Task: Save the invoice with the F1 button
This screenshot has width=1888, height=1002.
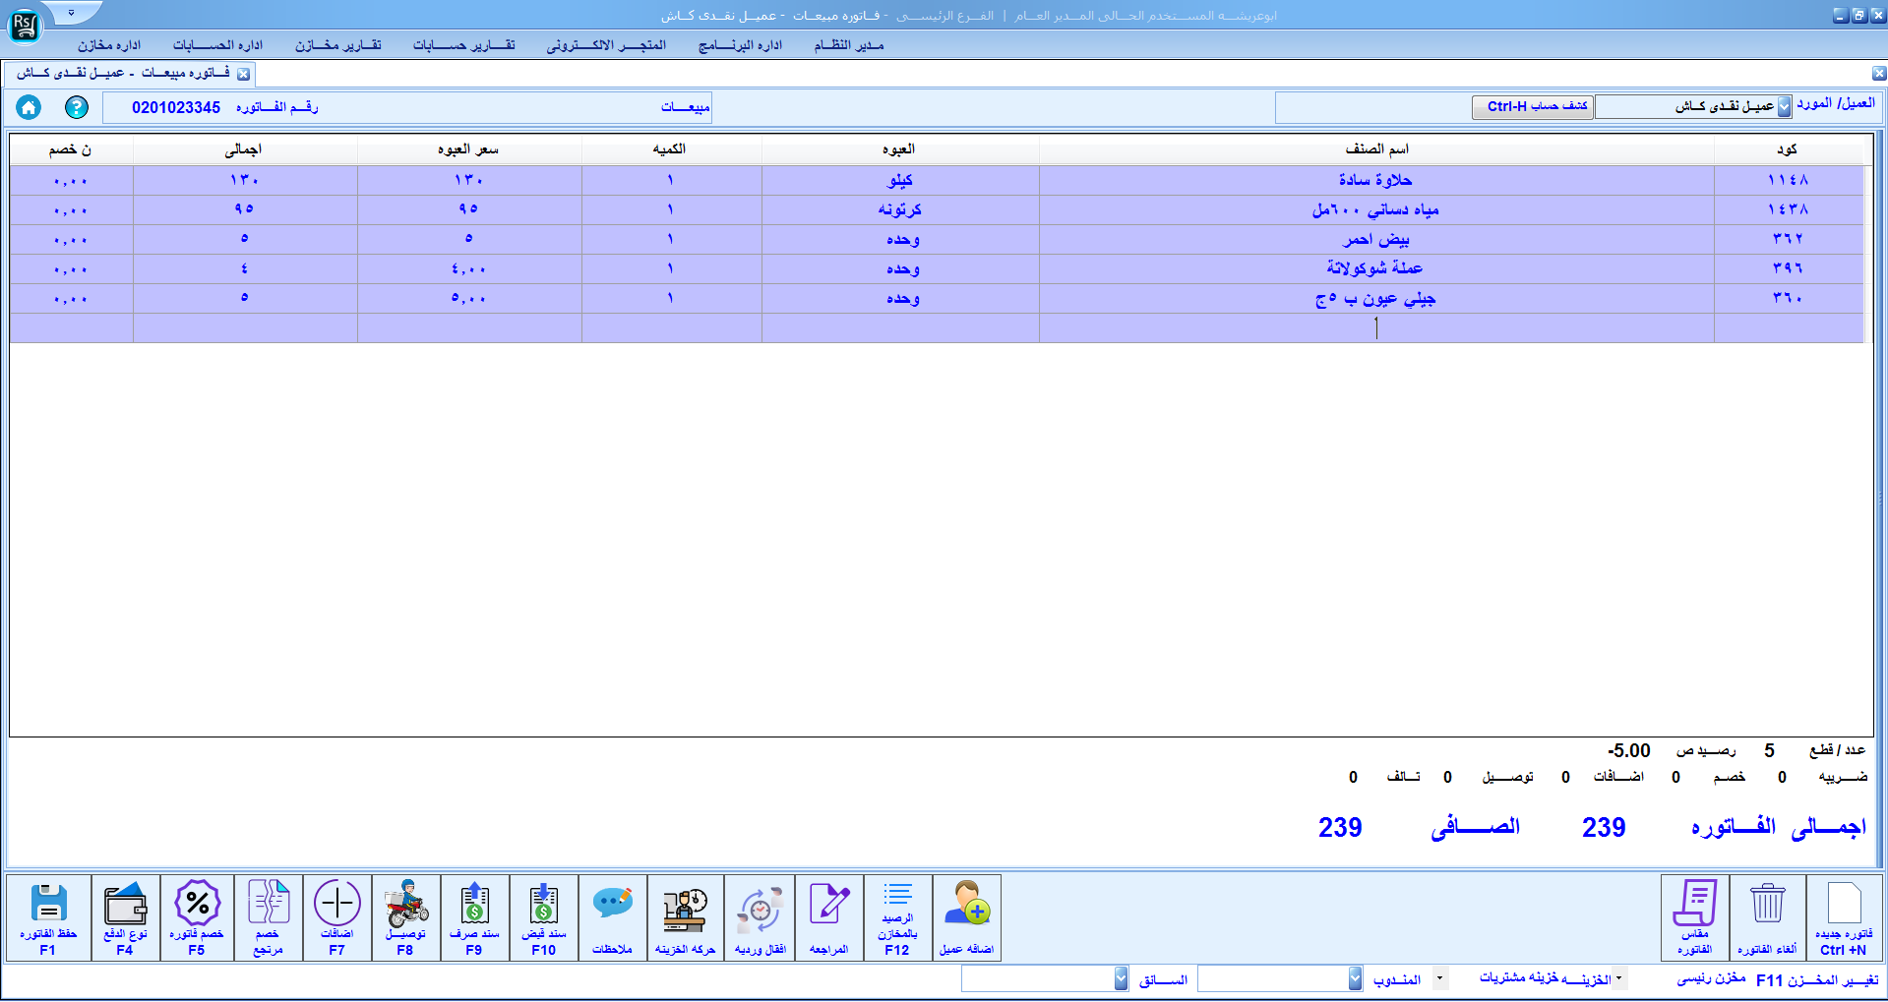Action: coord(48,918)
